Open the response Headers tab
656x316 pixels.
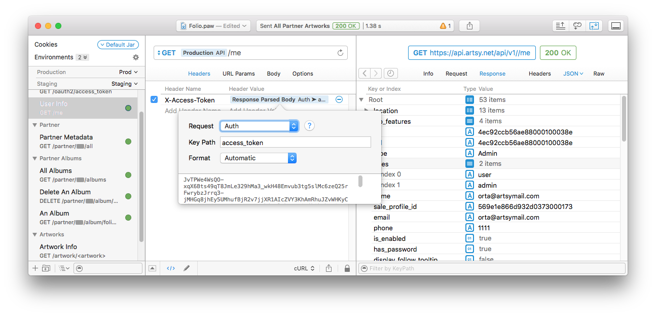540,74
